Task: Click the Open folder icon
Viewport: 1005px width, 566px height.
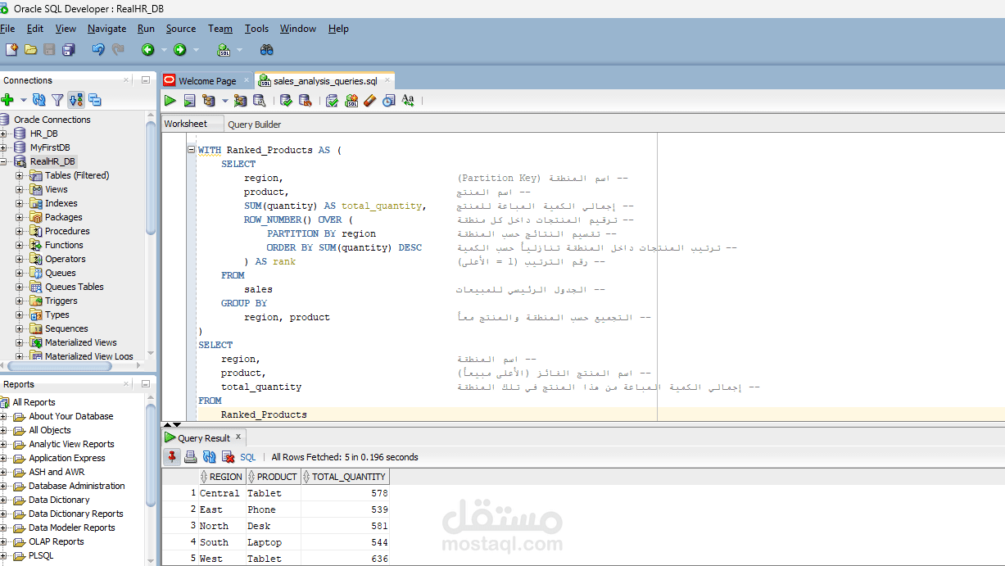Action: point(31,50)
